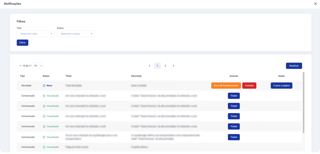Open the Tipo filter dropdown

tap(35, 33)
